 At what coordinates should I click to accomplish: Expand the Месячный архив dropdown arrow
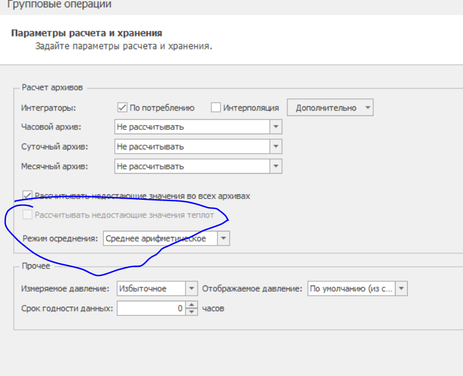coord(276,166)
